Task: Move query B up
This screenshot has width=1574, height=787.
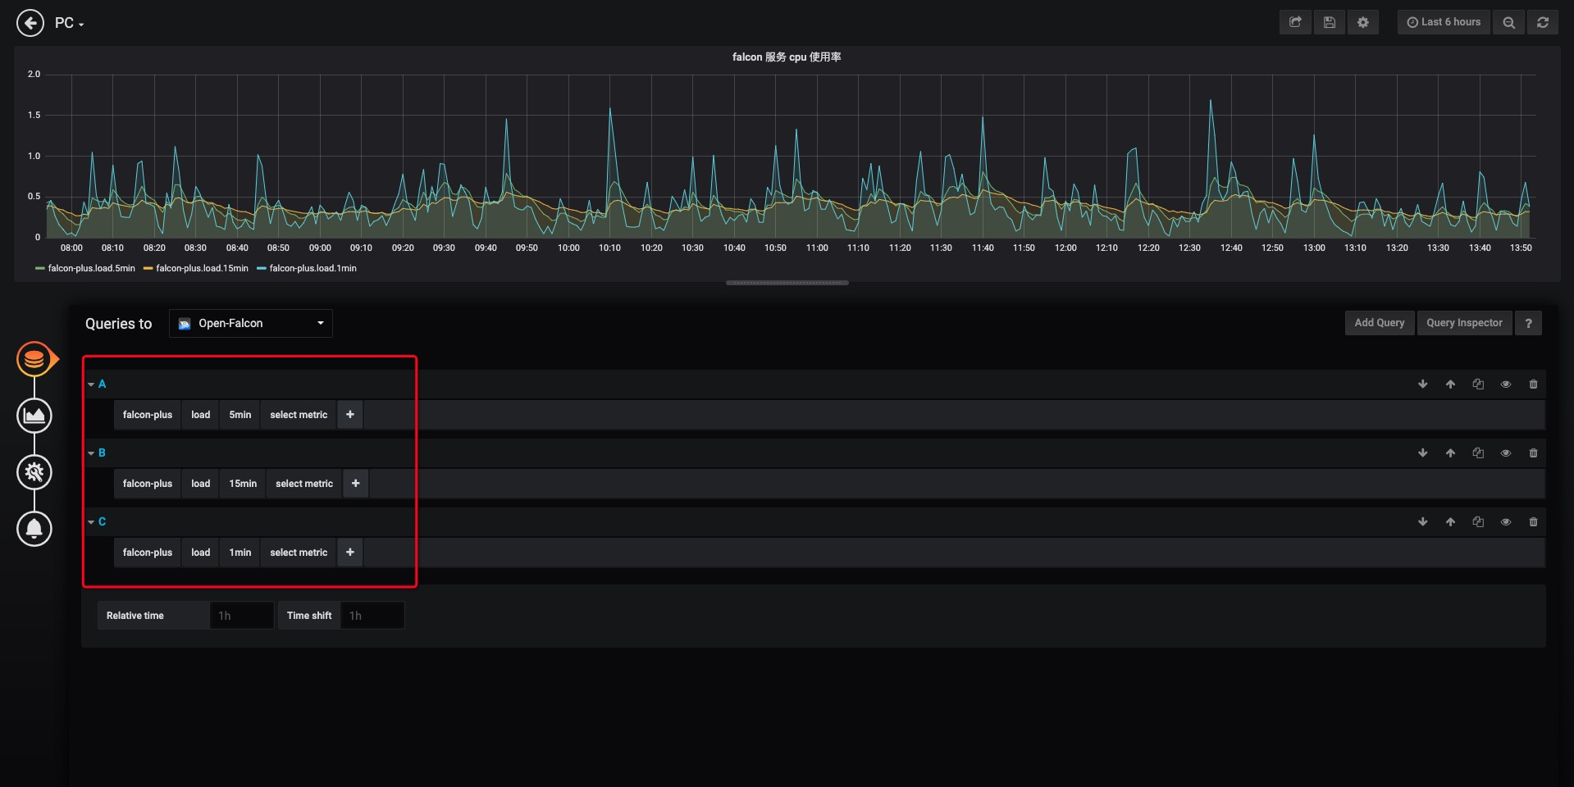Action: pos(1450,453)
